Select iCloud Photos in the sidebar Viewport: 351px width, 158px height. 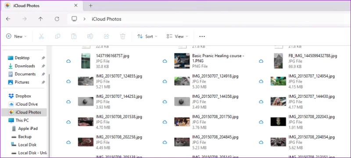click(24, 112)
